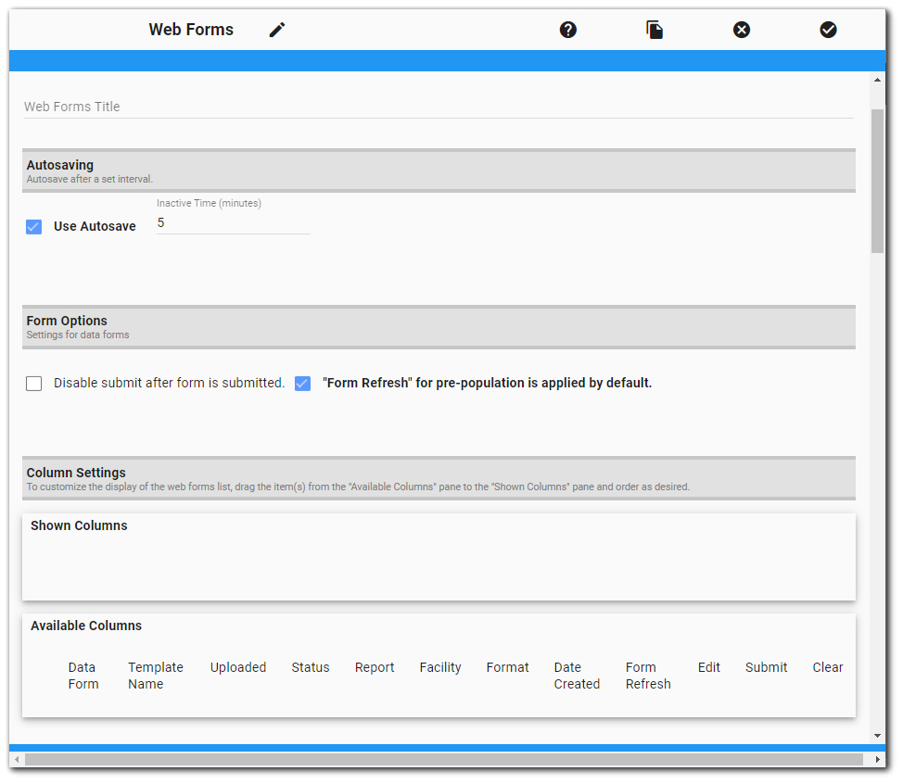Click the vertical scrollbar down arrow
This screenshot has height=784, width=903.
coord(877,736)
